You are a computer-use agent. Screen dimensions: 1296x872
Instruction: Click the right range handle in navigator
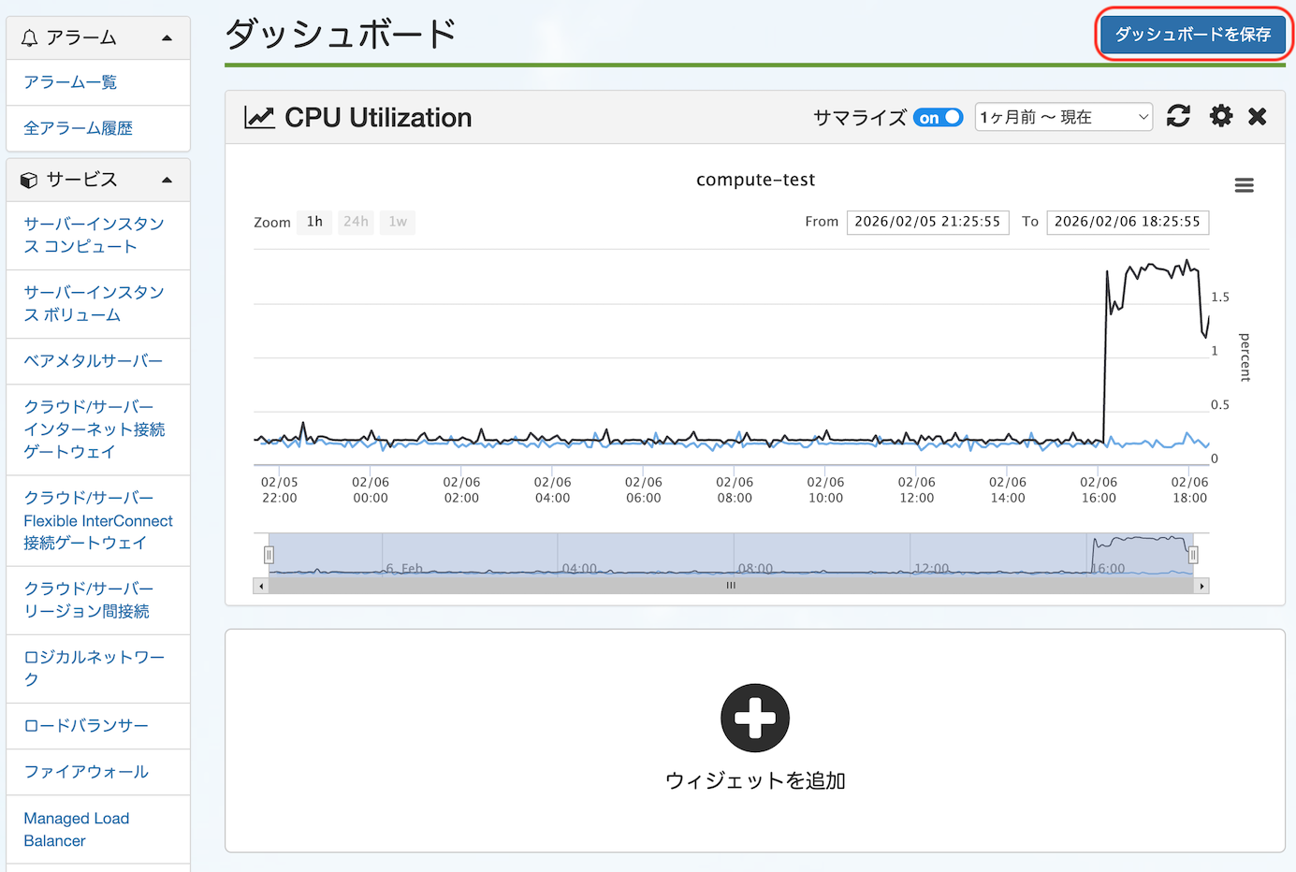click(1193, 555)
